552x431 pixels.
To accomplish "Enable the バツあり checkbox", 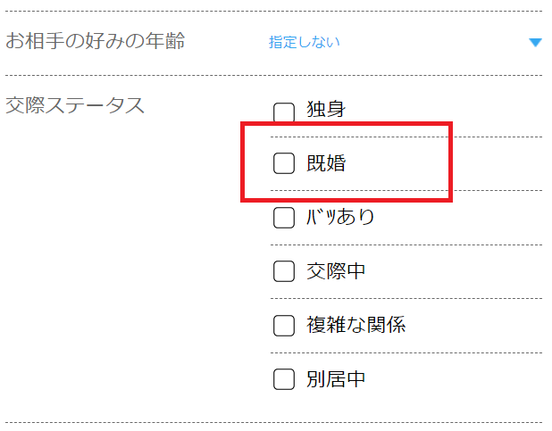I will 284,218.
